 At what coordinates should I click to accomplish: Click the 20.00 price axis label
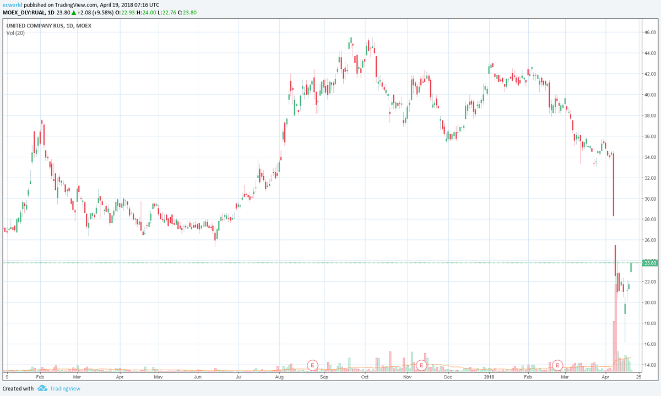[x=650, y=302]
